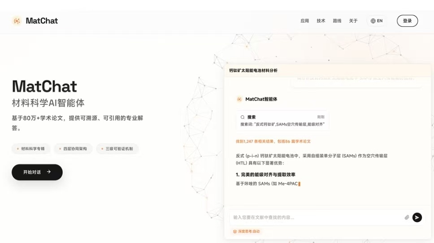Go to the 路线 navigation item
Image resolution: width=434 pixels, height=243 pixels.
[337, 21]
